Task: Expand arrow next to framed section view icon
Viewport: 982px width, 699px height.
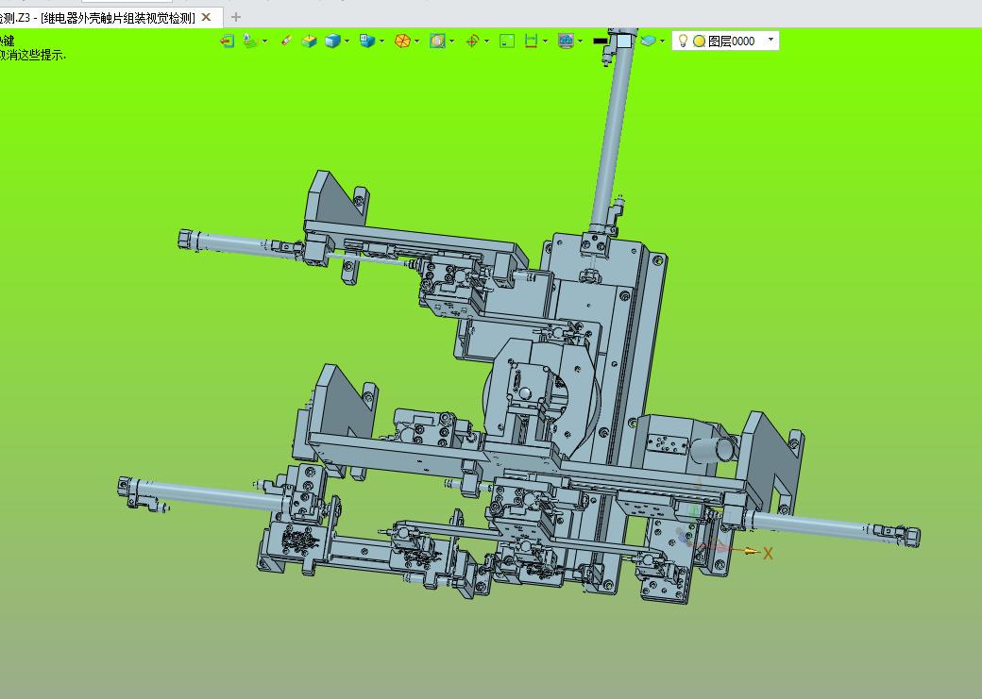Action: click(451, 42)
